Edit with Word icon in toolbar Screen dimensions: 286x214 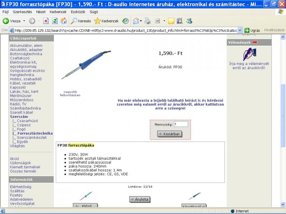click(157, 21)
